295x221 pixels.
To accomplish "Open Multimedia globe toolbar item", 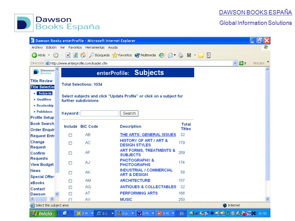I will [x=137, y=55].
